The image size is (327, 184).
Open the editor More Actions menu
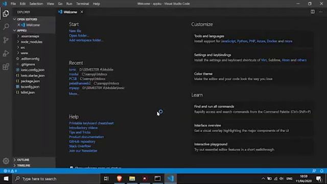pos(320,12)
